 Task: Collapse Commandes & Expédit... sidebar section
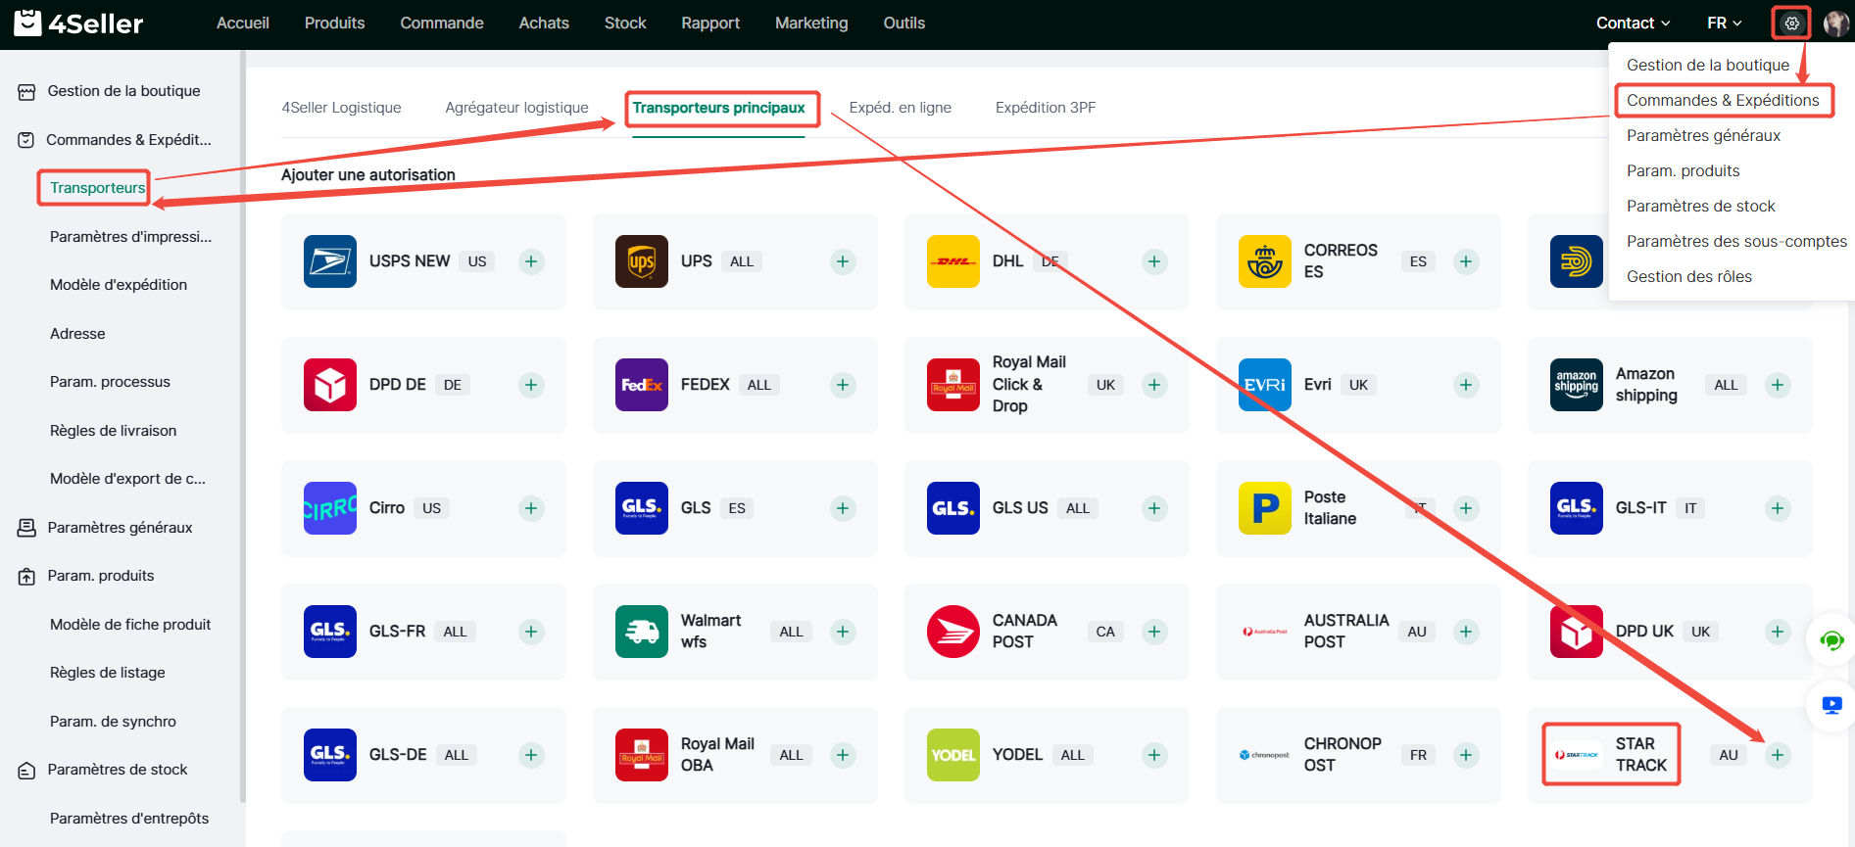coord(127,140)
